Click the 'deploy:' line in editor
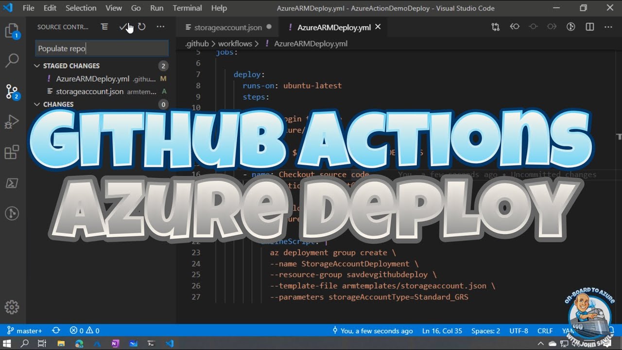This screenshot has height=350, width=622. [x=249, y=74]
